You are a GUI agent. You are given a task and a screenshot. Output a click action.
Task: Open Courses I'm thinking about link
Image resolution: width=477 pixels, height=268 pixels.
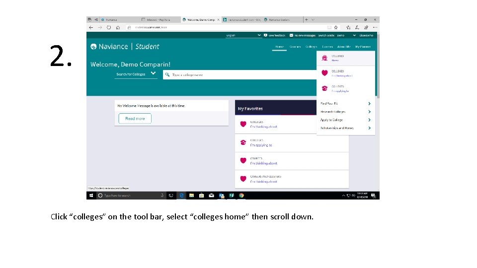263,163
